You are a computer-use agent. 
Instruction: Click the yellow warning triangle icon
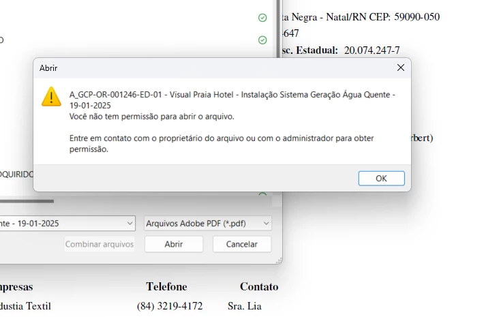pyautogui.click(x=51, y=97)
